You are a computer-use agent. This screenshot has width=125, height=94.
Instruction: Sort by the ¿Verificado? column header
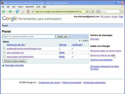pos(77,45)
